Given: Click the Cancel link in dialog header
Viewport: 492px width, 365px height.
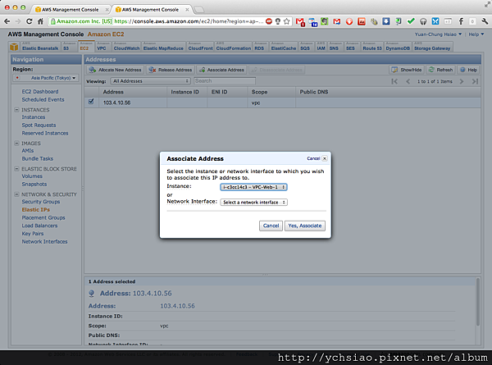Looking at the screenshot, I should click(313, 158).
